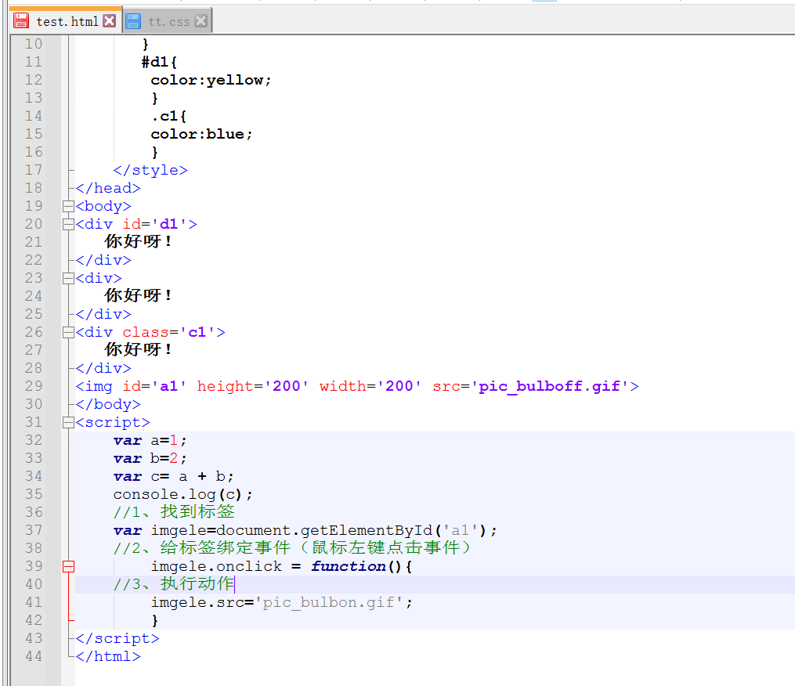
Task: Collapse the div id='d1' fold marker
Action: click(x=68, y=224)
